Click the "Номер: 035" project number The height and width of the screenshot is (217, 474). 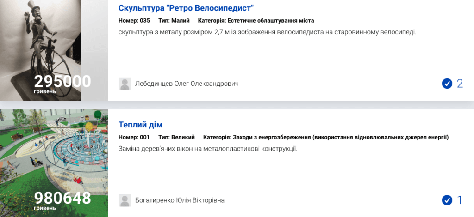pyautogui.click(x=134, y=21)
